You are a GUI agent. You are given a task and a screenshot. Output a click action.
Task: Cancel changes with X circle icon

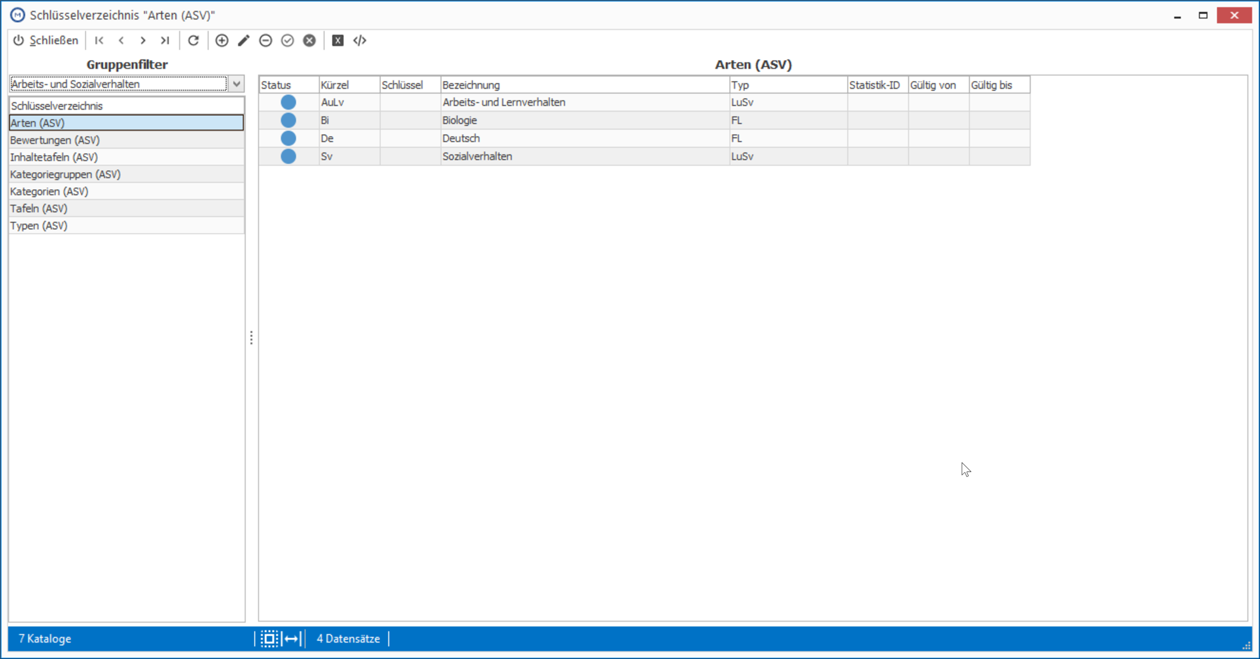point(309,41)
